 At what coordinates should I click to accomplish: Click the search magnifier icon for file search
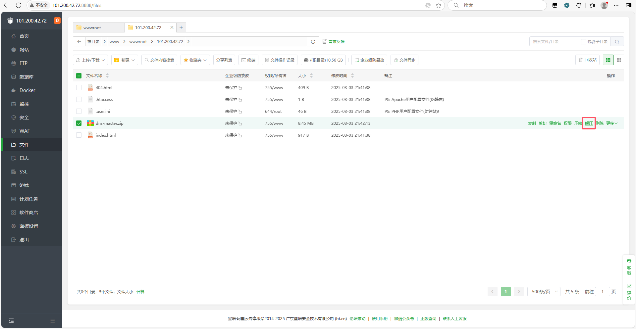(x=617, y=42)
